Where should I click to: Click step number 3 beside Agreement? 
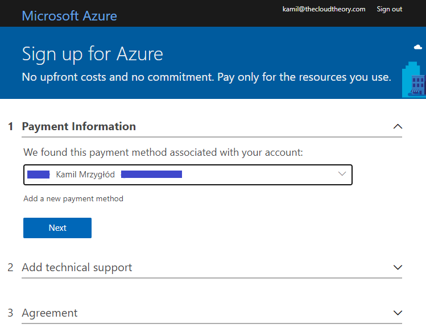click(x=11, y=313)
